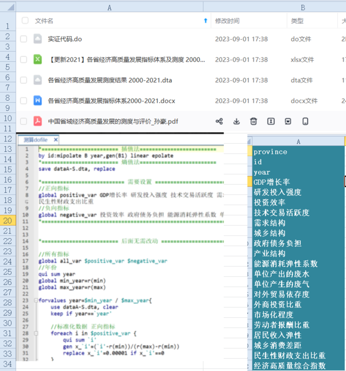Image resolution: width=346 pixels, height=371 pixels.
Task: Click the share icon on PDF row
Action: click(x=219, y=121)
